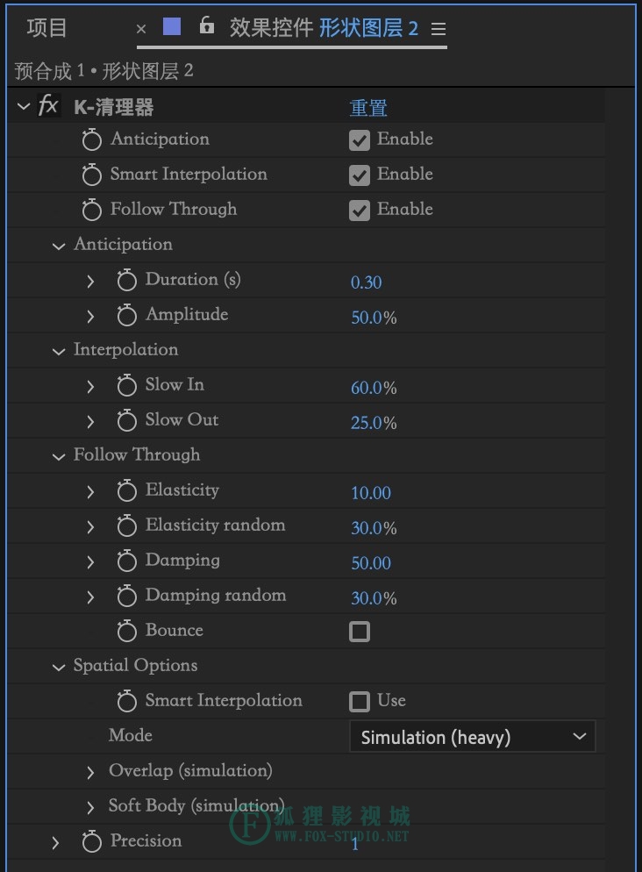Open the effect controls panel menu icon
The image size is (642, 872).
[439, 29]
